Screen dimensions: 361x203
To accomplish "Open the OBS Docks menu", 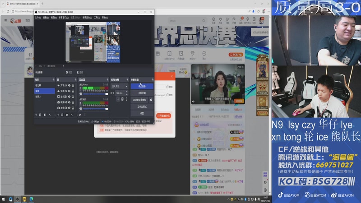I will pyautogui.click(x=64, y=18).
